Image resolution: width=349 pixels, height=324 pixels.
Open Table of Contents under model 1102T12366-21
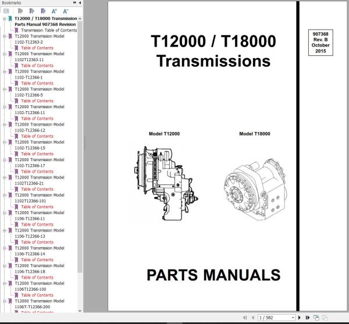[x=37, y=189]
